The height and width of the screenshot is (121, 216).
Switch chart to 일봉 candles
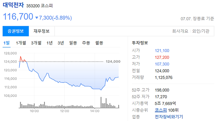pyautogui.click(x=73, y=43)
